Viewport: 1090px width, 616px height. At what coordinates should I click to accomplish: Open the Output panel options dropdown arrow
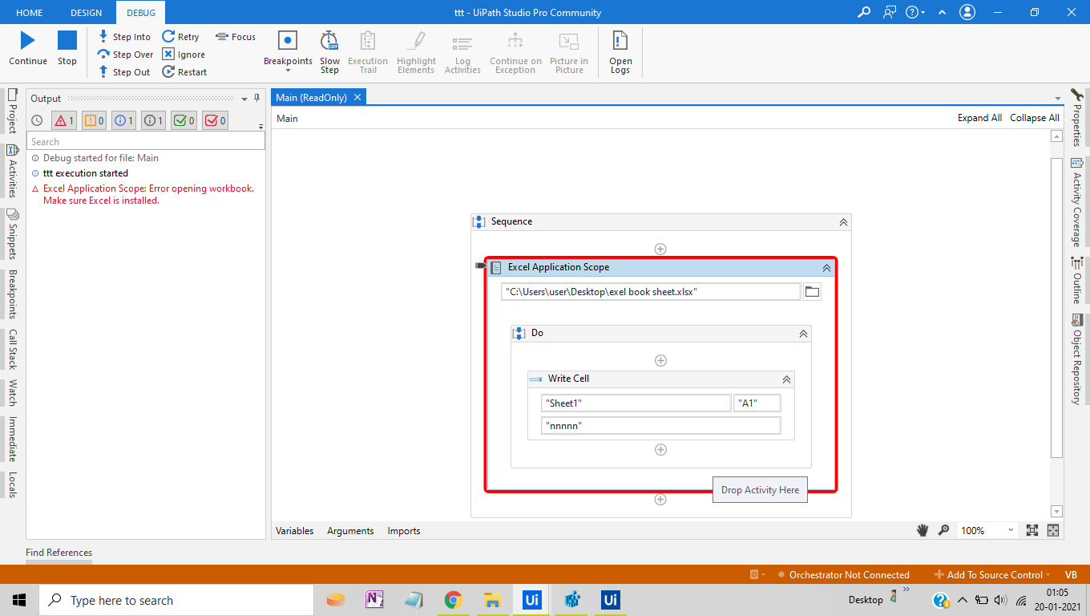click(244, 99)
